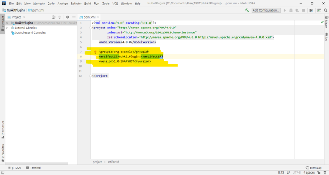Fold the project tag at line 2

(x=91, y=28)
